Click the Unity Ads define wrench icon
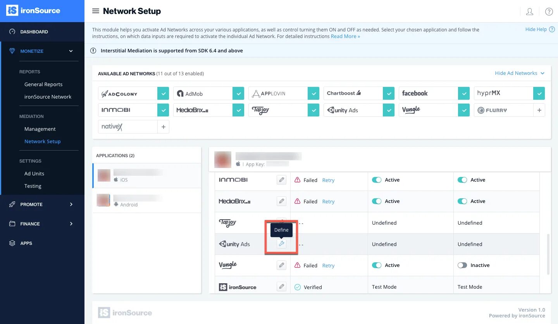The width and height of the screenshot is (558, 324). click(282, 244)
